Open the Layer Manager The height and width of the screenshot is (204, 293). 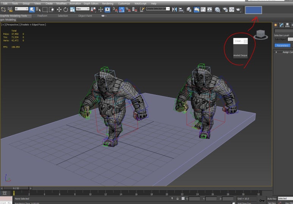point(189,9)
